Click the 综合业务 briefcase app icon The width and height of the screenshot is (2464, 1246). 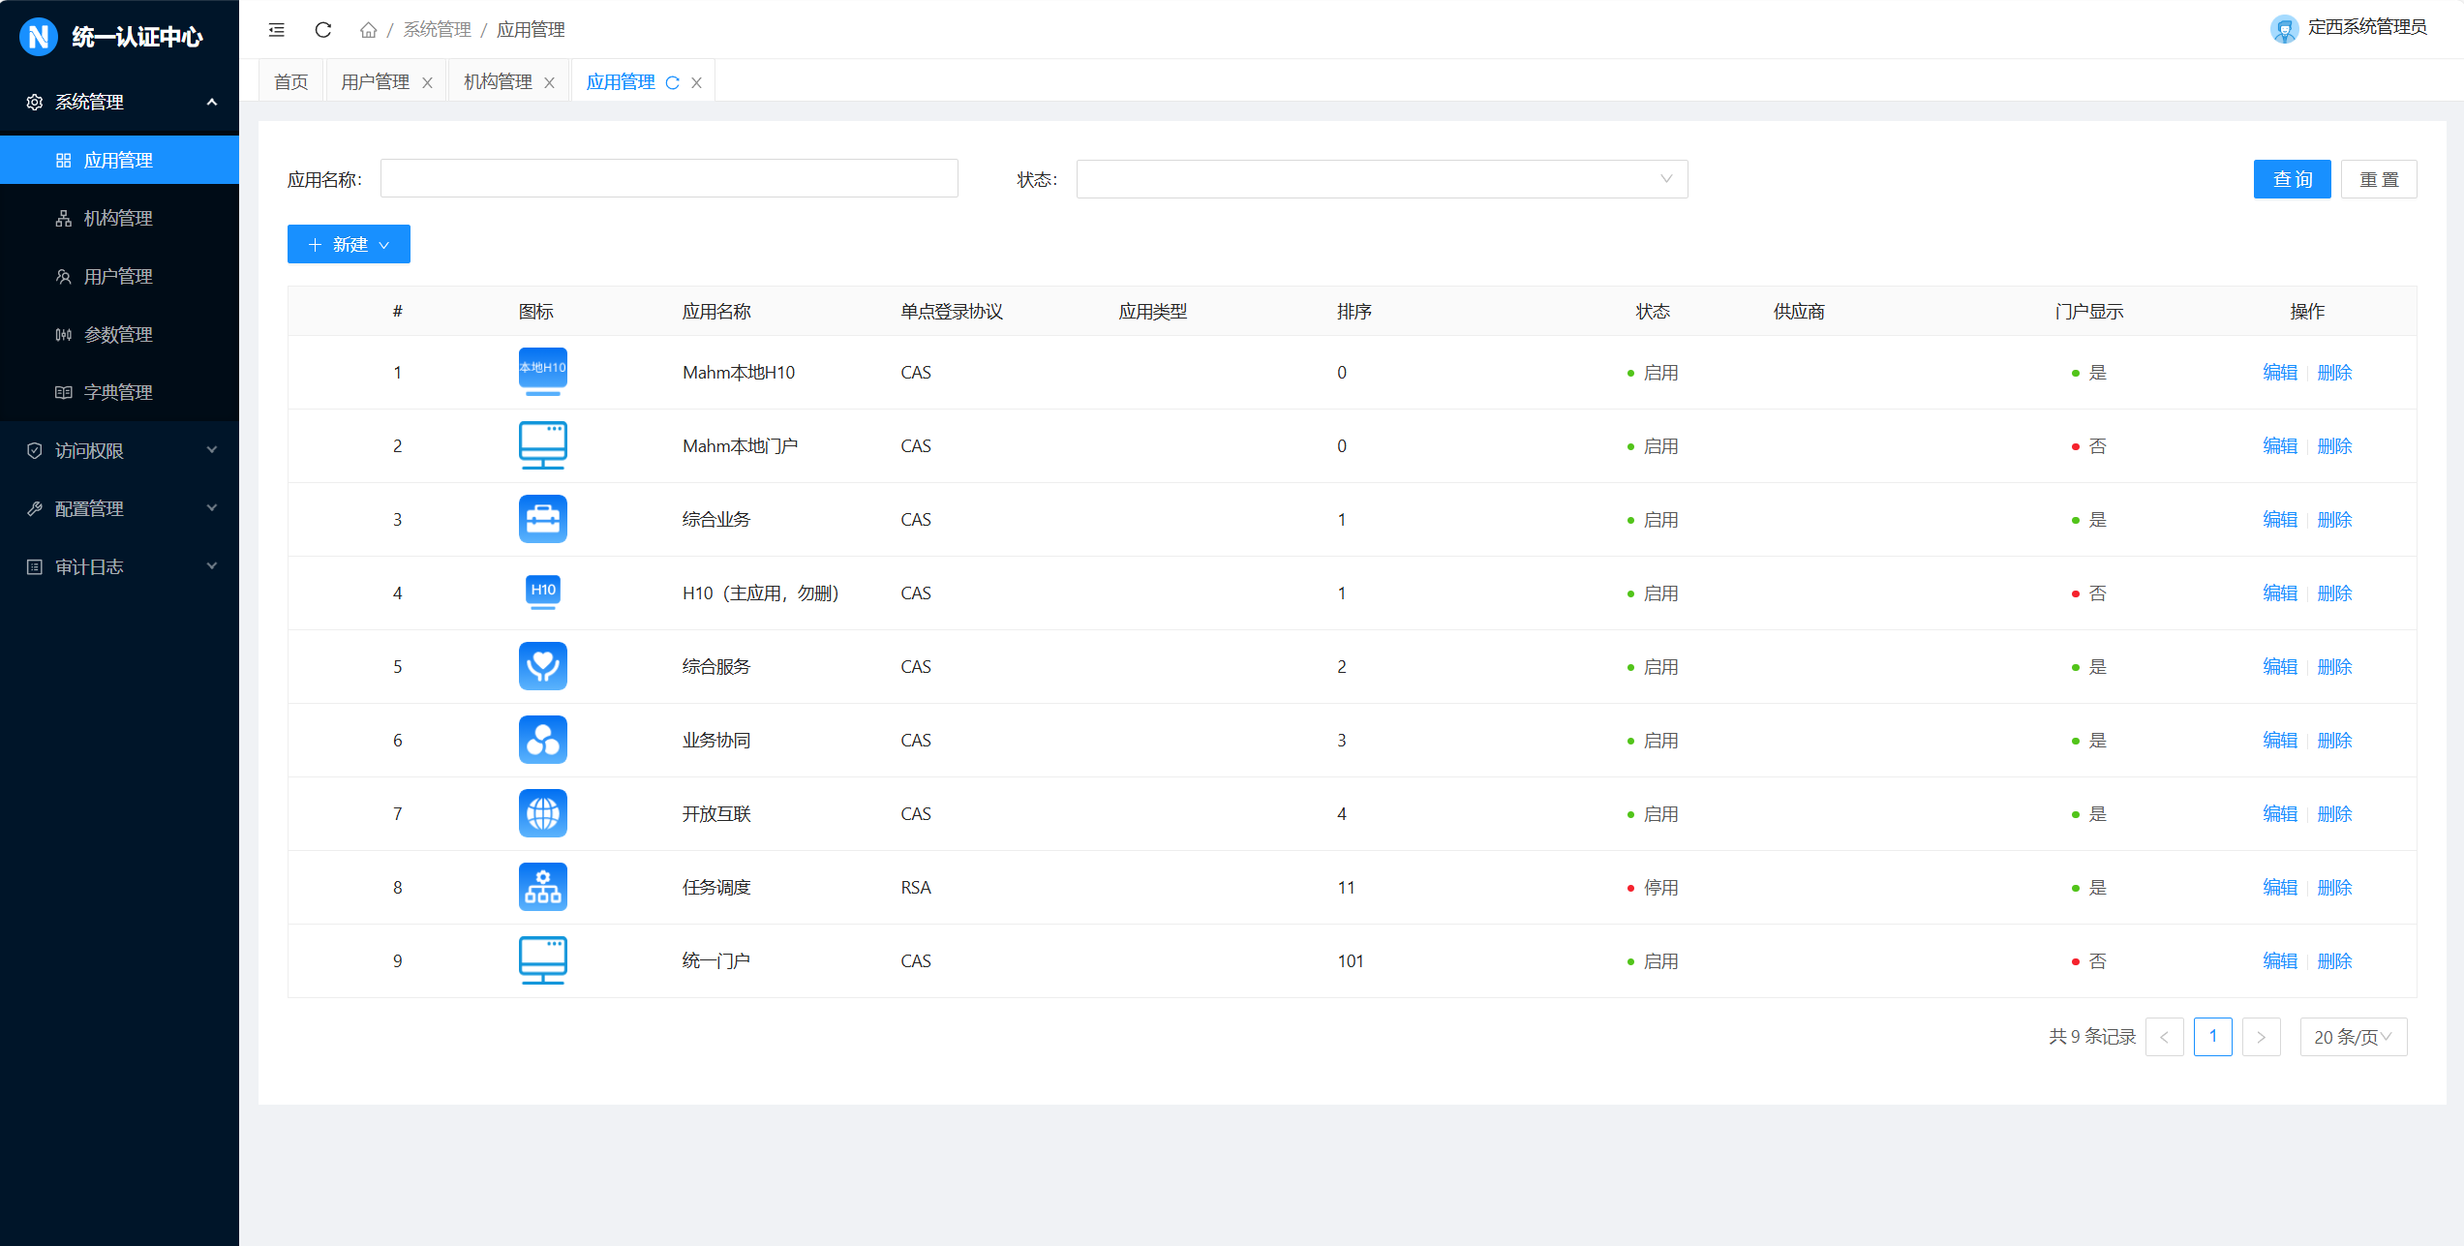coord(542,519)
